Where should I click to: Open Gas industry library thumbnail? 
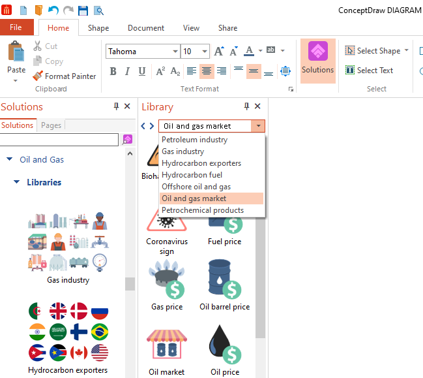pyautogui.click(x=68, y=247)
